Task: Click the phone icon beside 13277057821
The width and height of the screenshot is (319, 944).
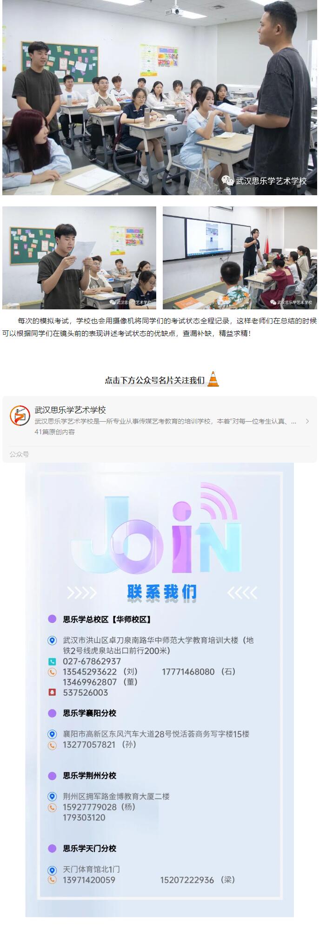Action: 52,745
